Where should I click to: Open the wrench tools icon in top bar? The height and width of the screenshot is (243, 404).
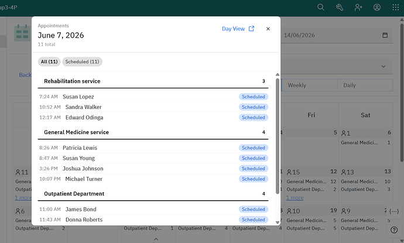tap(340, 7)
